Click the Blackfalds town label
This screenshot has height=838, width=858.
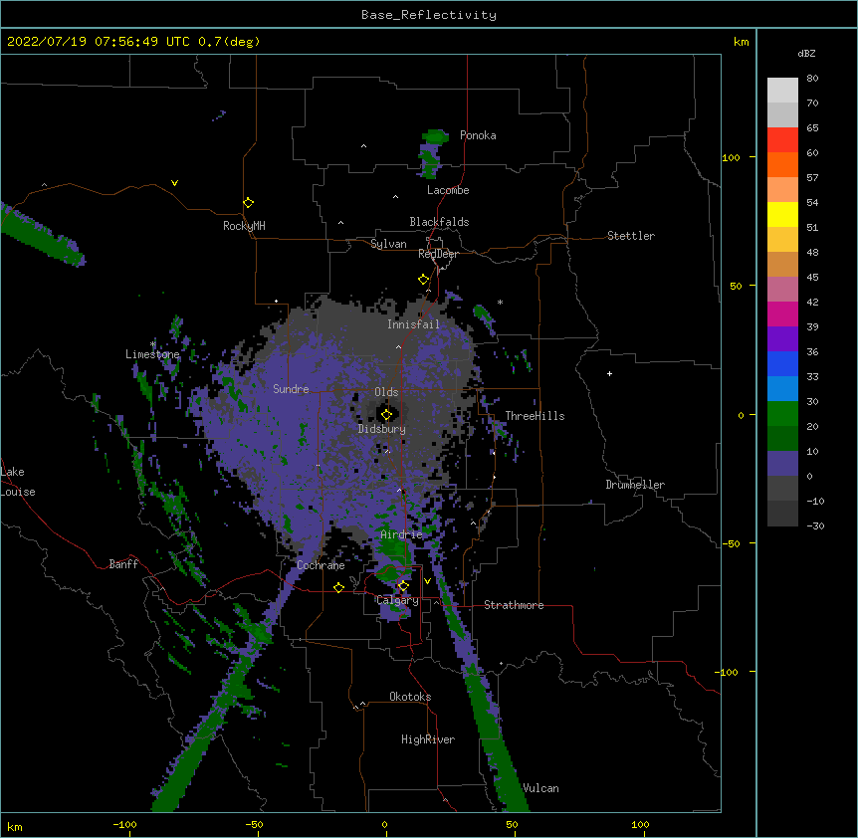pyautogui.click(x=439, y=222)
